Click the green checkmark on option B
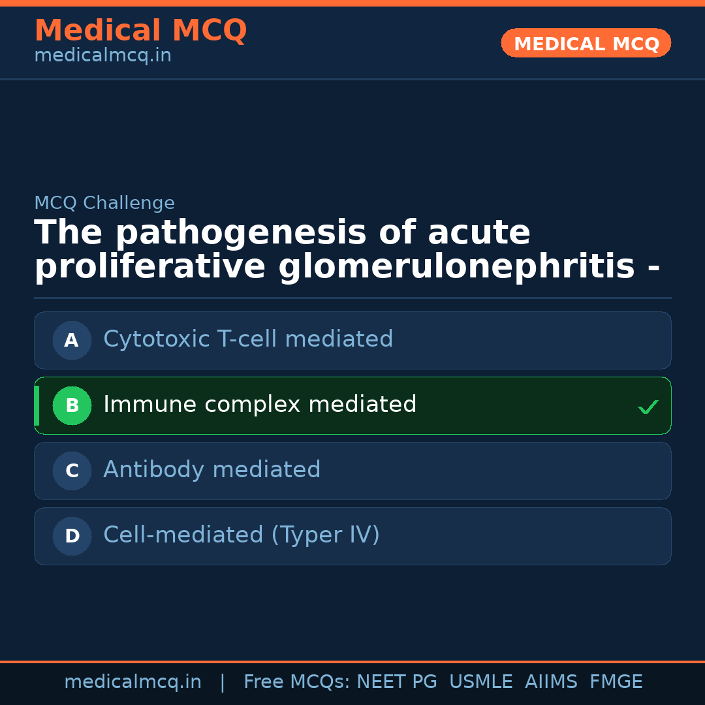This screenshot has height=705, width=705. [648, 407]
